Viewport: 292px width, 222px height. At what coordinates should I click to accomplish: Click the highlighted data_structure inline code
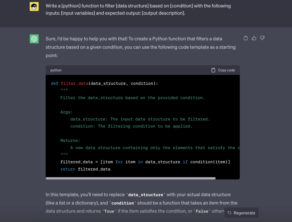pyautogui.click(x=145, y=195)
